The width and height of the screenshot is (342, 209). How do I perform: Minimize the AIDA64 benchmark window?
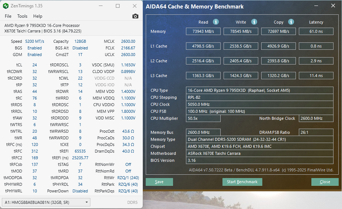coord(316,6)
